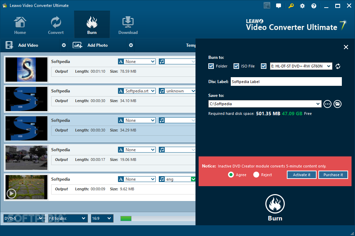
Task: Open the Home tab
Action: coord(20,25)
